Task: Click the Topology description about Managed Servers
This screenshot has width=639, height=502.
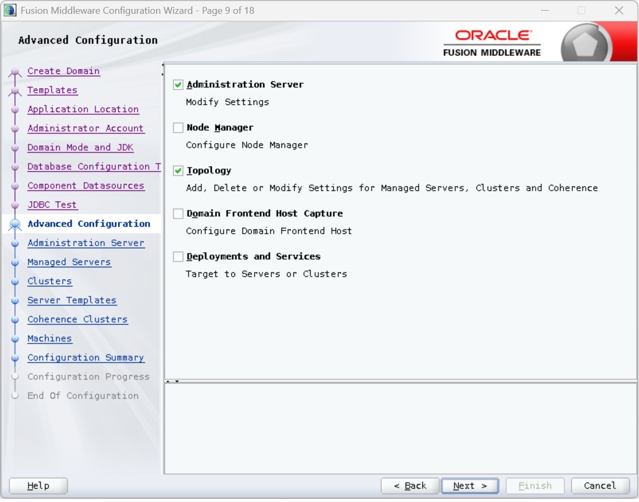Action: click(x=392, y=188)
